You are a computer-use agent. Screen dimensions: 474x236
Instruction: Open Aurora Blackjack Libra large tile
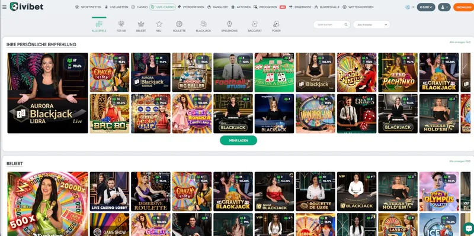pos(48,93)
